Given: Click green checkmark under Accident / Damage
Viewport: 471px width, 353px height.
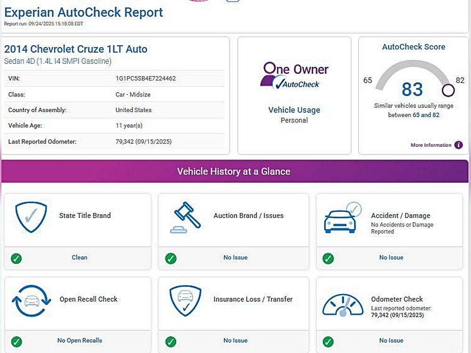Looking at the screenshot, I should tap(328, 258).
